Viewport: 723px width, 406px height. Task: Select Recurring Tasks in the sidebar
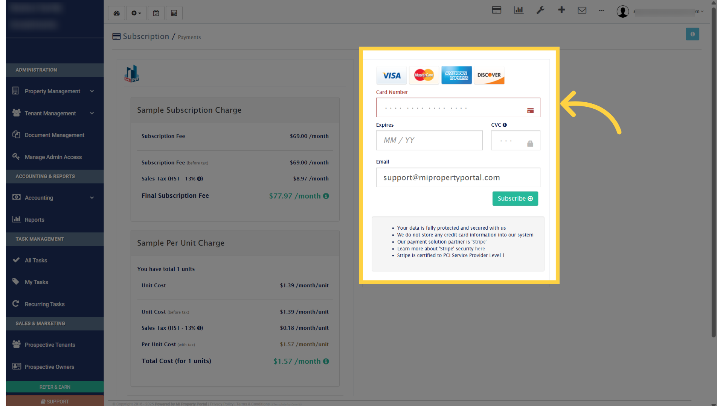pos(44,304)
